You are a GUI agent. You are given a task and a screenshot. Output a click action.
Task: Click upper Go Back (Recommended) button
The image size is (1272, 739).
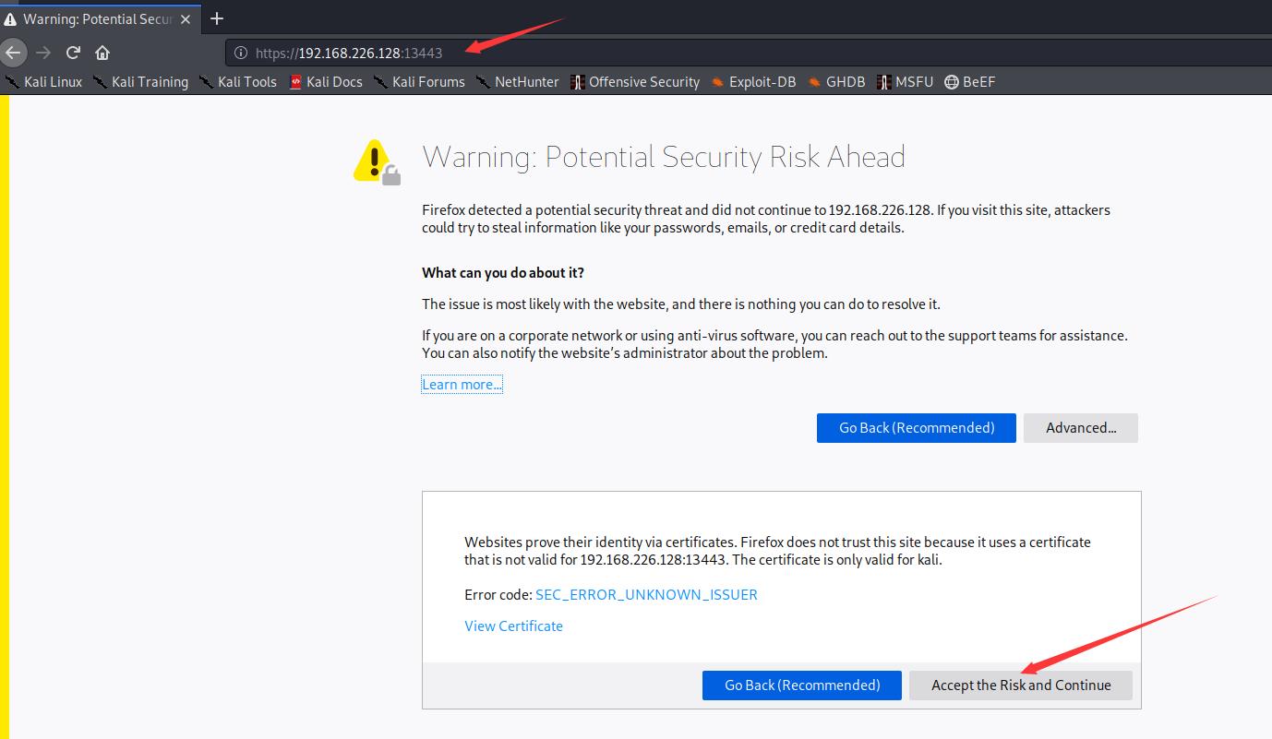click(x=917, y=428)
